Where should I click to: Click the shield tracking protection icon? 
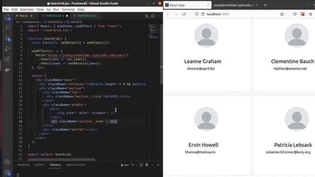(x=197, y=14)
